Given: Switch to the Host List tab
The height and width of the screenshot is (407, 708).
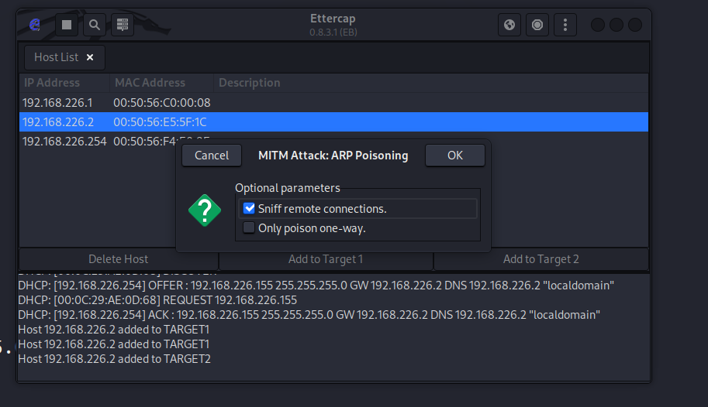Looking at the screenshot, I should pos(57,57).
